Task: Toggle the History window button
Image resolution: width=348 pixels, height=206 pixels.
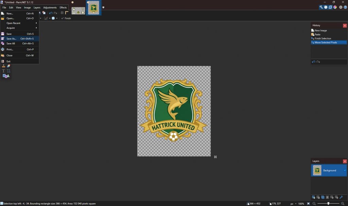Action: click(x=326, y=7)
